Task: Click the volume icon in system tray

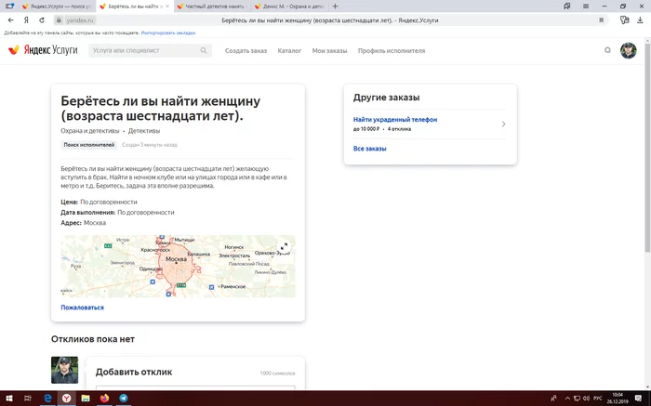Action: coord(586,399)
